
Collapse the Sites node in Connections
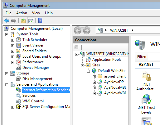(82, 65)
